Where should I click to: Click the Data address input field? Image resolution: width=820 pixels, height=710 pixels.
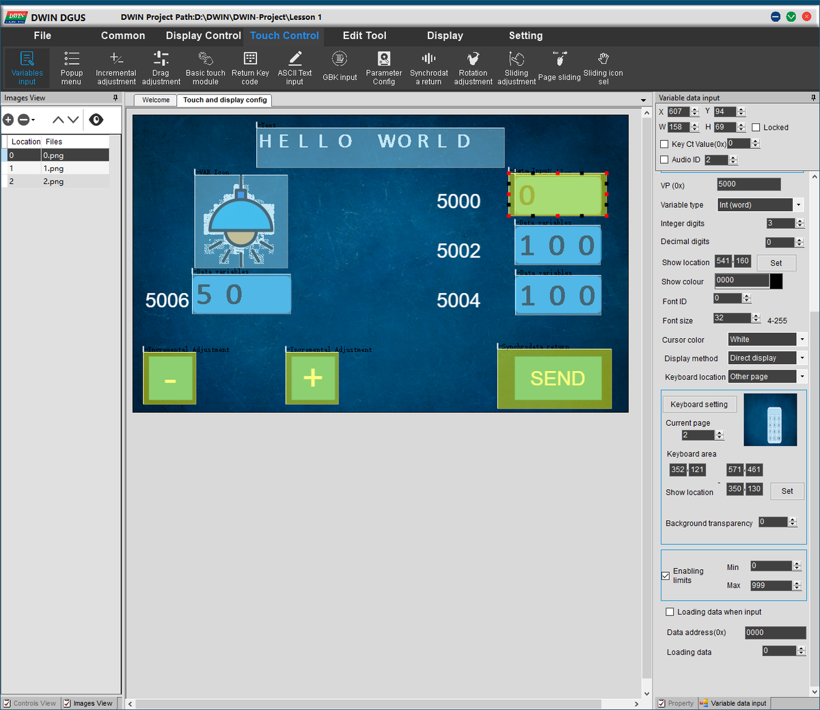point(776,633)
